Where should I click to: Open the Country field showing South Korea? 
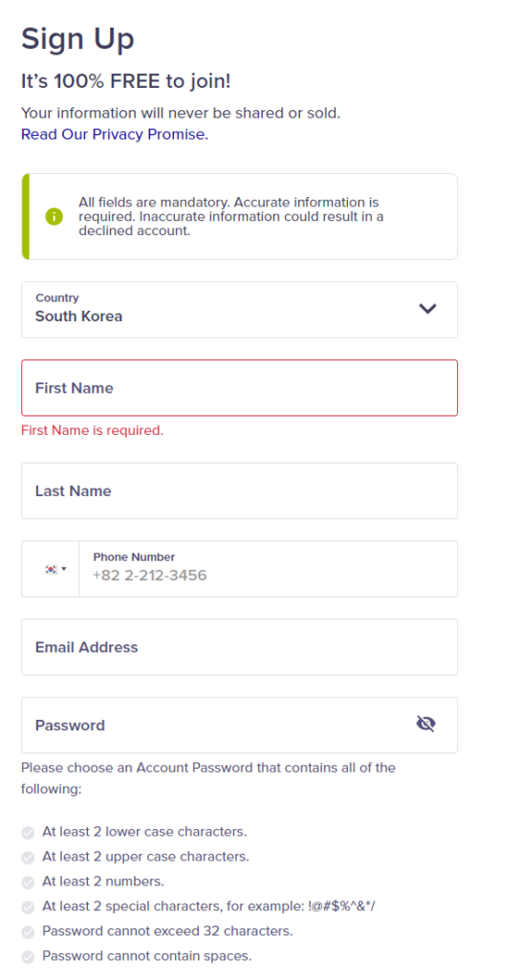240,310
